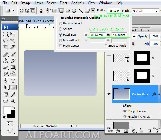Image resolution: width=161 pixels, height=140 pixels.
Task: Enable the Snap to Pixels checkbox
Action: [106, 45]
